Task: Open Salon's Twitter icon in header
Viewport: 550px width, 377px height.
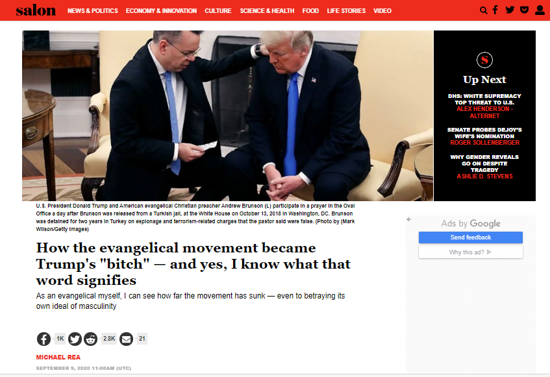Action: point(510,10)
